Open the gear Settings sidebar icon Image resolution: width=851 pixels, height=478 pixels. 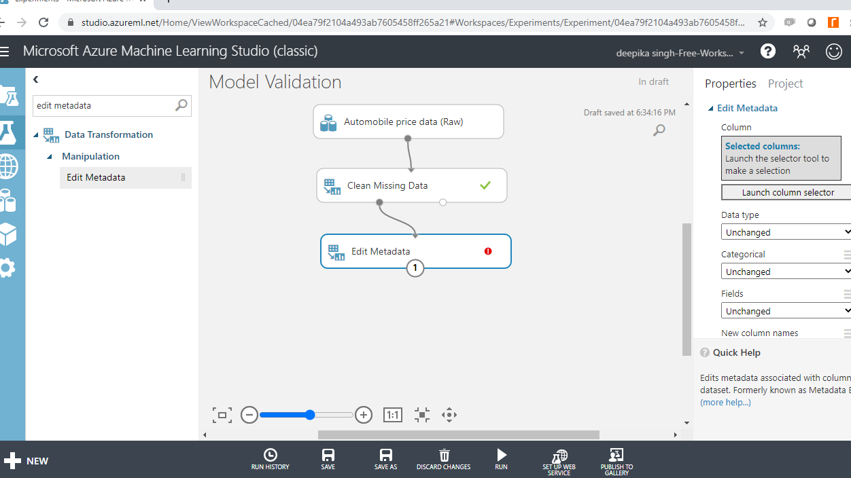[x=7, y=268]
